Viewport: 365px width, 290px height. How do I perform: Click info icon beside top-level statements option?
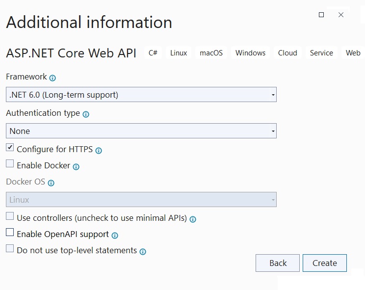pyautogui.click(x=143, y=252)
